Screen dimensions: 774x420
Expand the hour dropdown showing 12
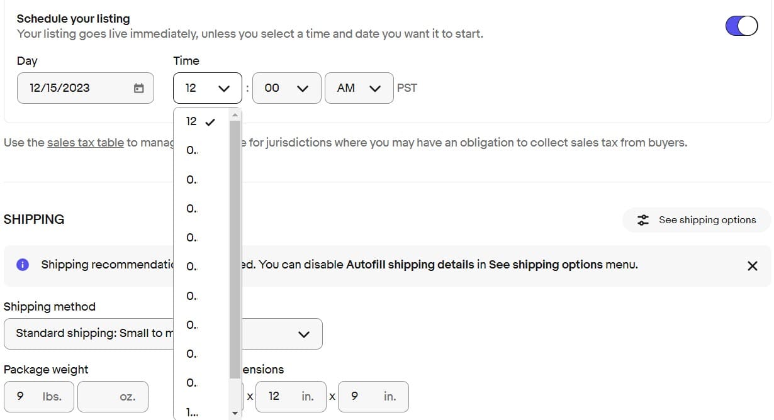click(207, 88)
